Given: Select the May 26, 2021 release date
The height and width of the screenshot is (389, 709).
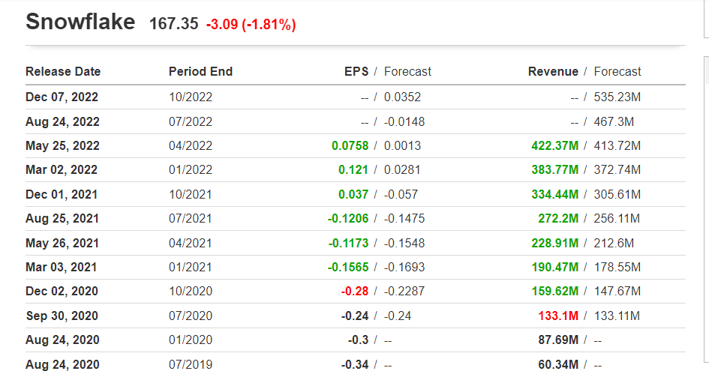Looking at the screenshot, I should [62, 243].
